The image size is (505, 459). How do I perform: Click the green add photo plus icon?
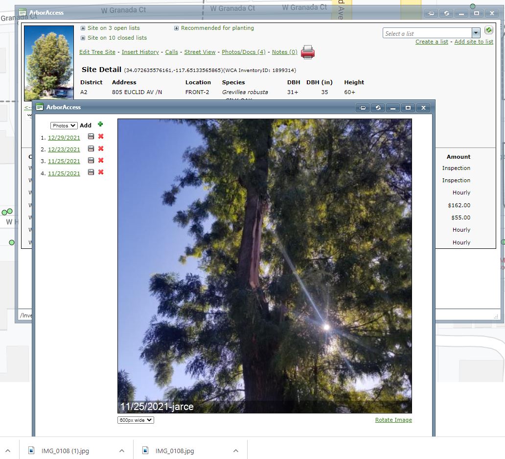point(100,124)
